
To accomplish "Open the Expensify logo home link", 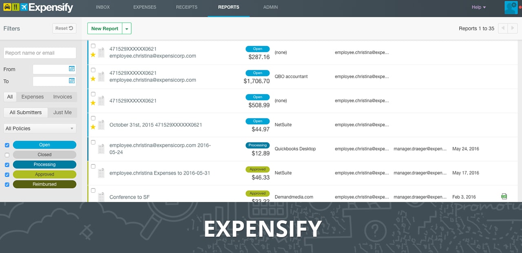I will click(x=38, y=7).
